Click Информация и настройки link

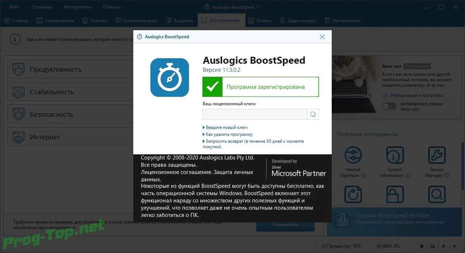point(417,95)
